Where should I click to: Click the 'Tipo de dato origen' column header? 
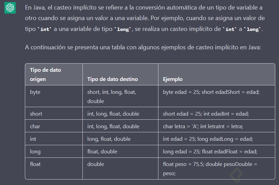pos(54,74)
